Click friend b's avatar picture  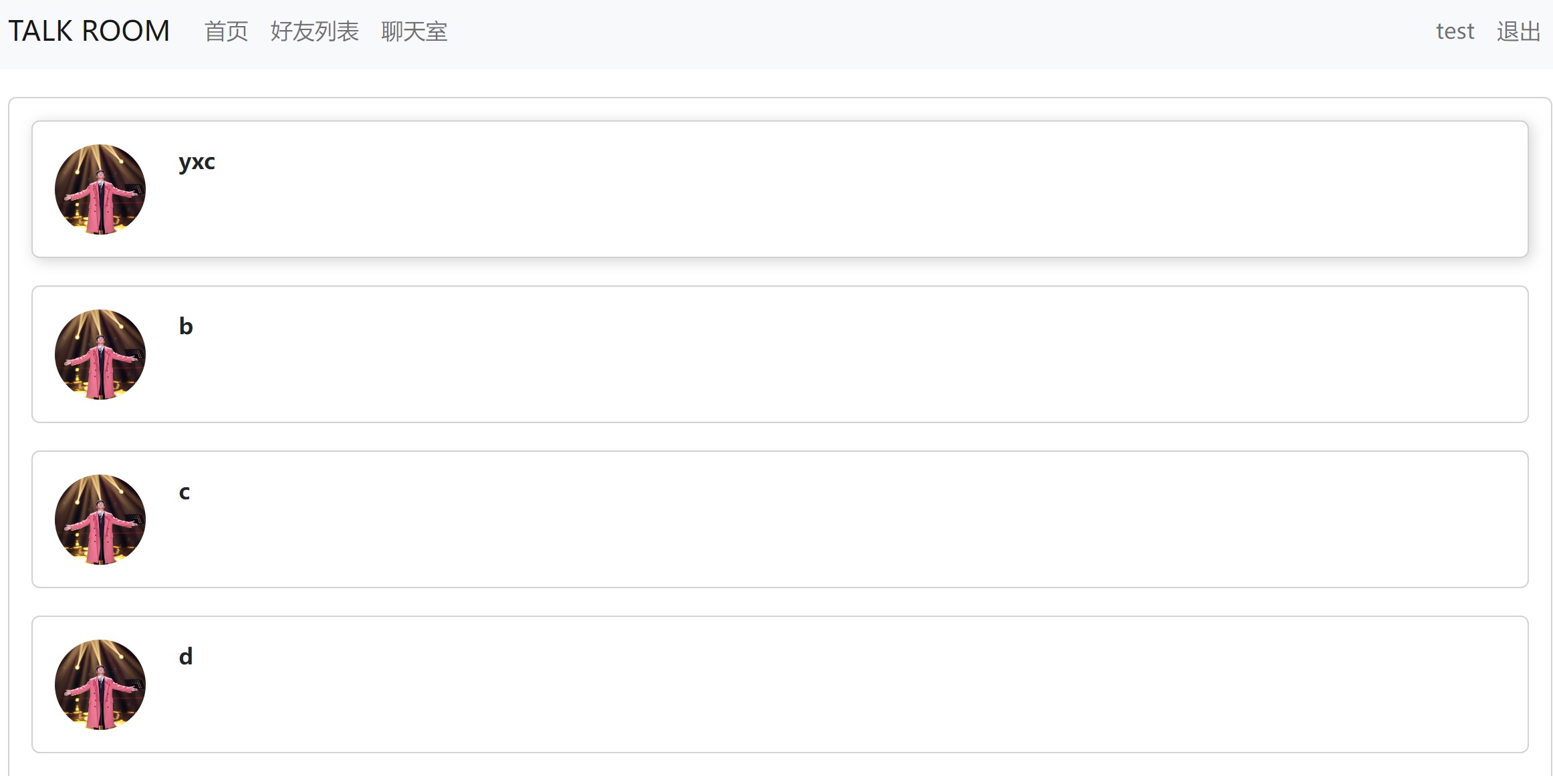[x=99, y=355]
